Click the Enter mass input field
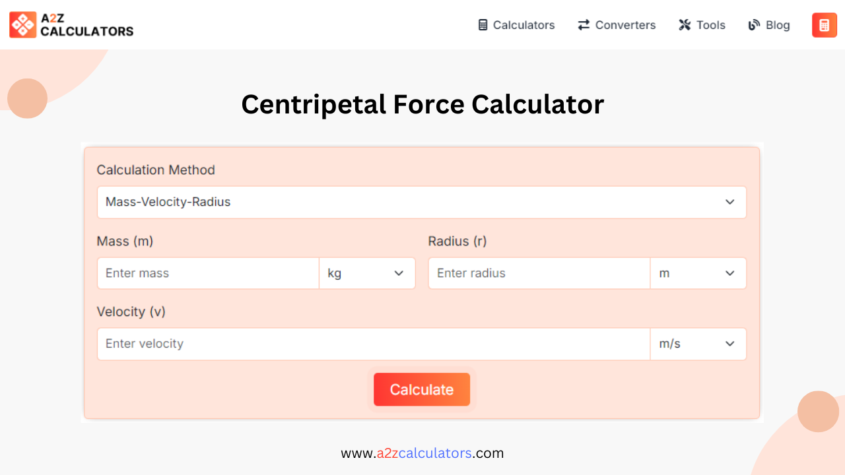Viewport: 845px width, 475px height. tap(207, 272)
